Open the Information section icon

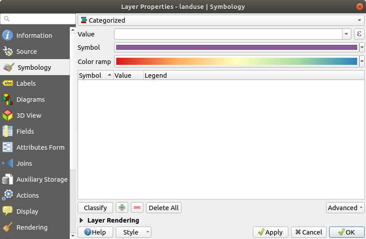click(x=8, y=36)
